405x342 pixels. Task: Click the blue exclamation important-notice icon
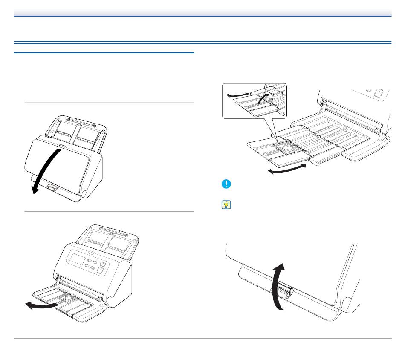(x=226, y=184)
